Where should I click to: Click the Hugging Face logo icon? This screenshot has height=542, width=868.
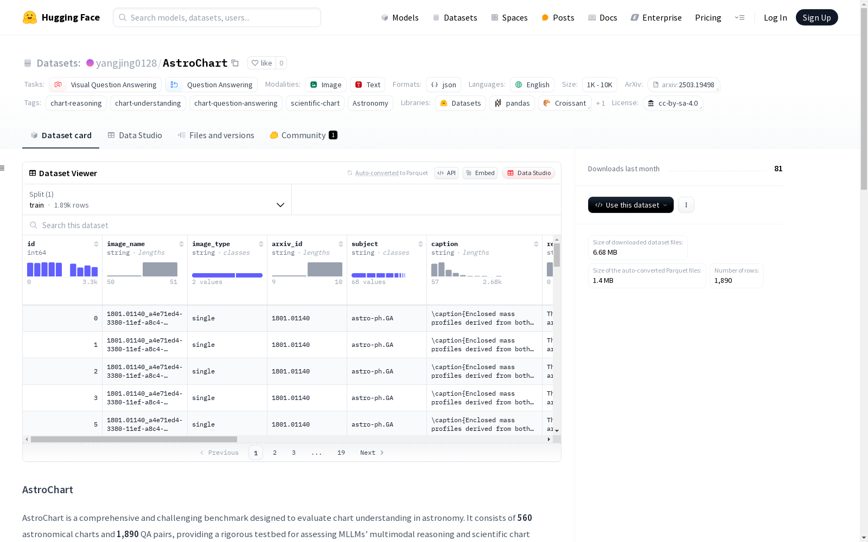[x=30, y=17]
